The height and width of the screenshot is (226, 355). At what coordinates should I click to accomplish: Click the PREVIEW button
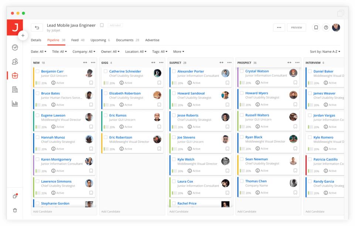296,27
